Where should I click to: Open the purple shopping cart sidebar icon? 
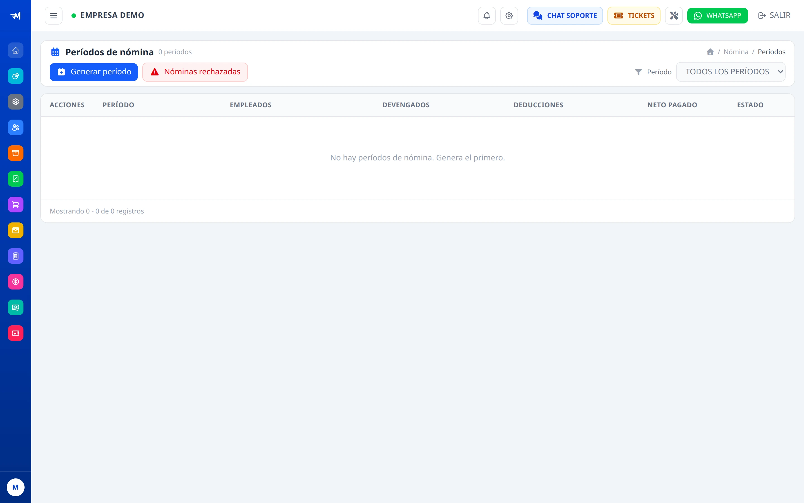click(16, 205)
